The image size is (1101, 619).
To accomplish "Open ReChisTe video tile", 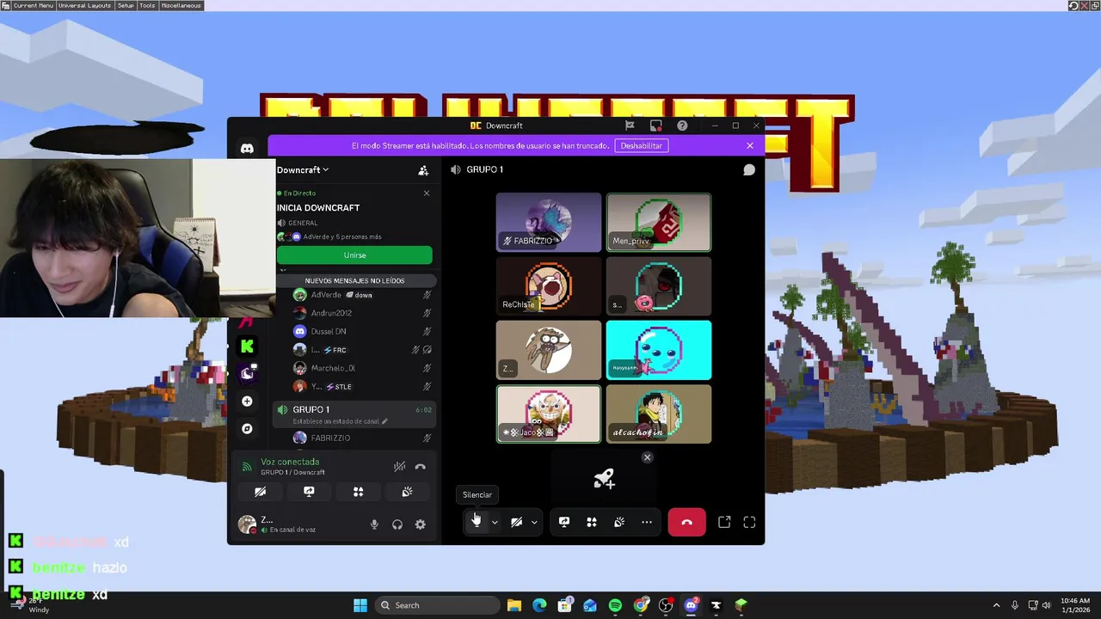I will point(549,286).
